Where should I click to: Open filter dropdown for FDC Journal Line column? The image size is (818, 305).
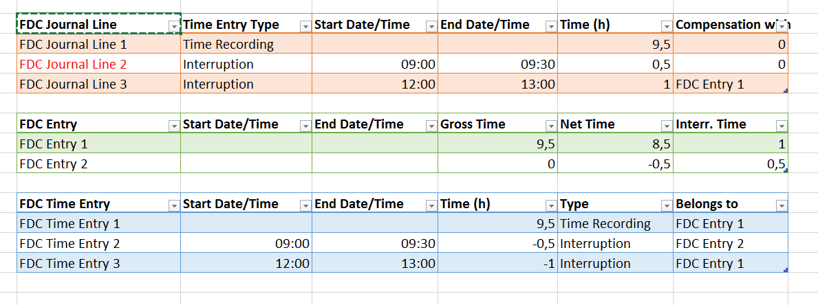click(x=174, y=26)
